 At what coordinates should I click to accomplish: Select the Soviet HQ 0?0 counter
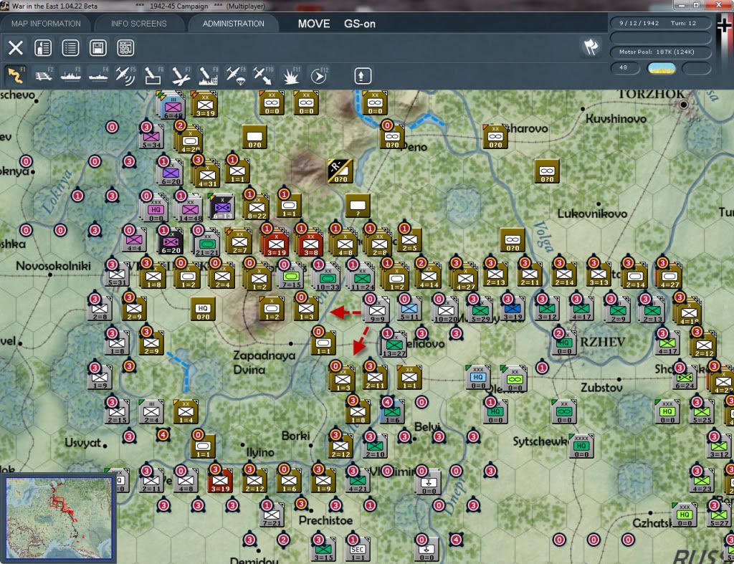click(x=203, y=310)
